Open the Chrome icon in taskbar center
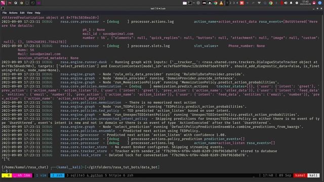324x182 pixels. [x=216, y=3]
